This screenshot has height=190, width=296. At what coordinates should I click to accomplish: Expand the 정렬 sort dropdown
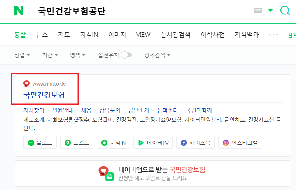22,55
